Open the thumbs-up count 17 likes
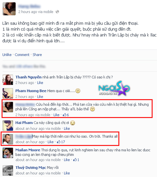 point(61,142)
